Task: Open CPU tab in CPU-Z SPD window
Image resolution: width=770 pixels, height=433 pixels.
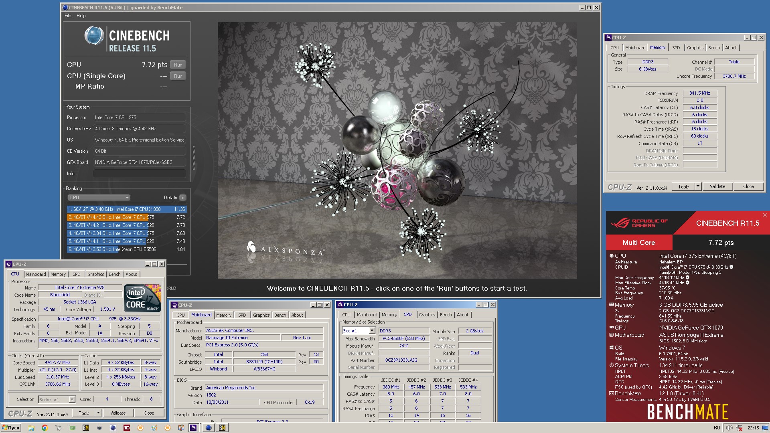Action: (346, 315)
